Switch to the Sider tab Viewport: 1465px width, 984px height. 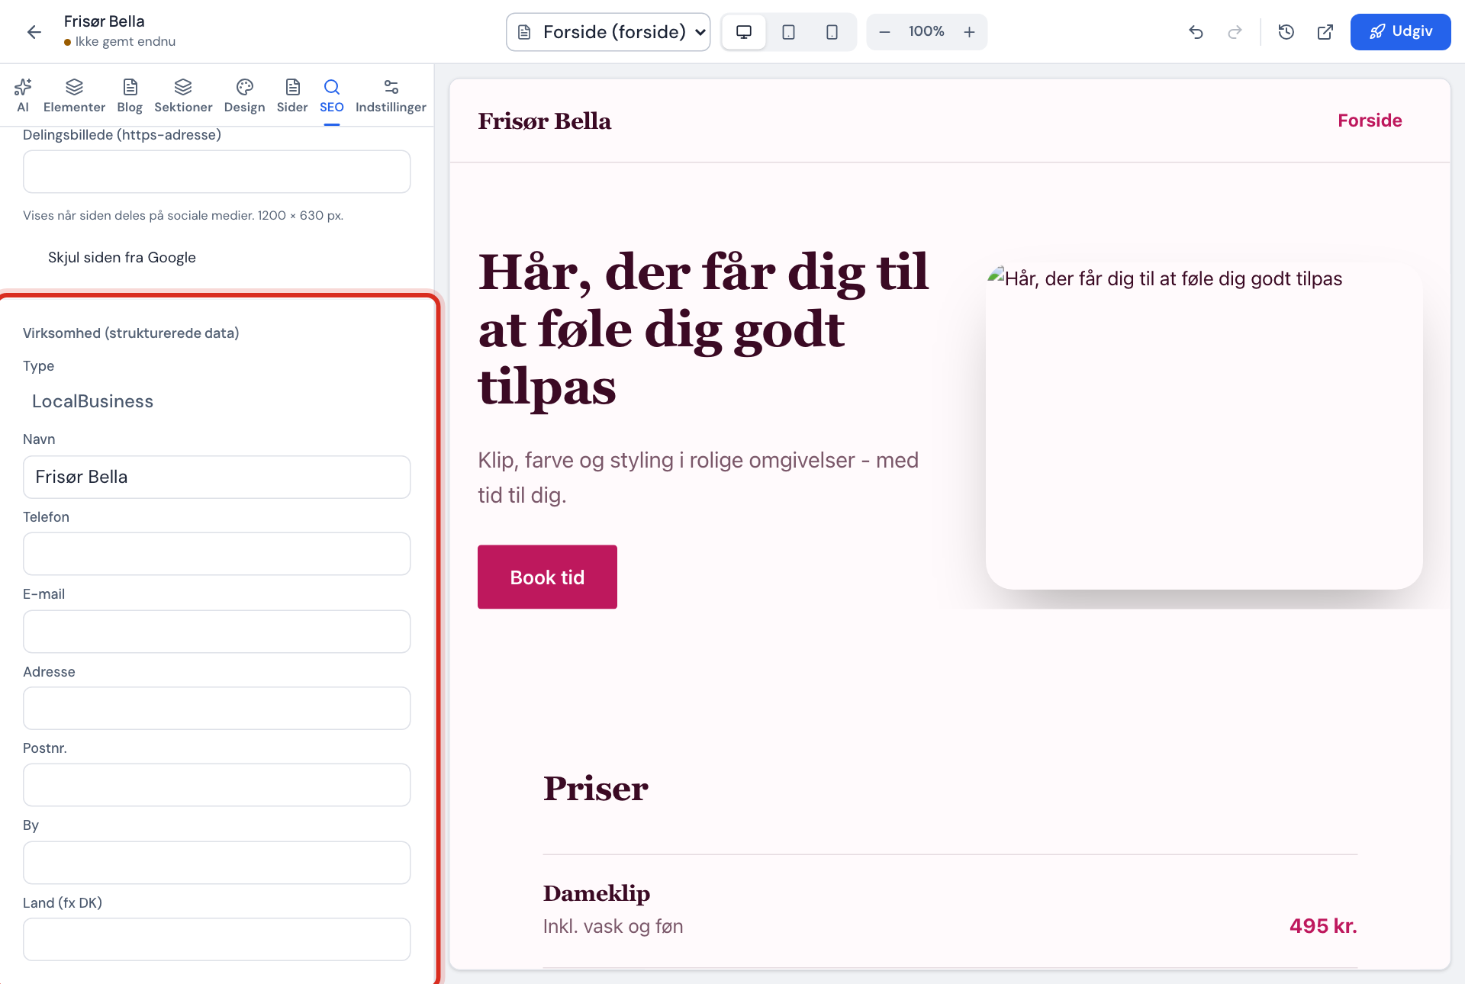292,95
